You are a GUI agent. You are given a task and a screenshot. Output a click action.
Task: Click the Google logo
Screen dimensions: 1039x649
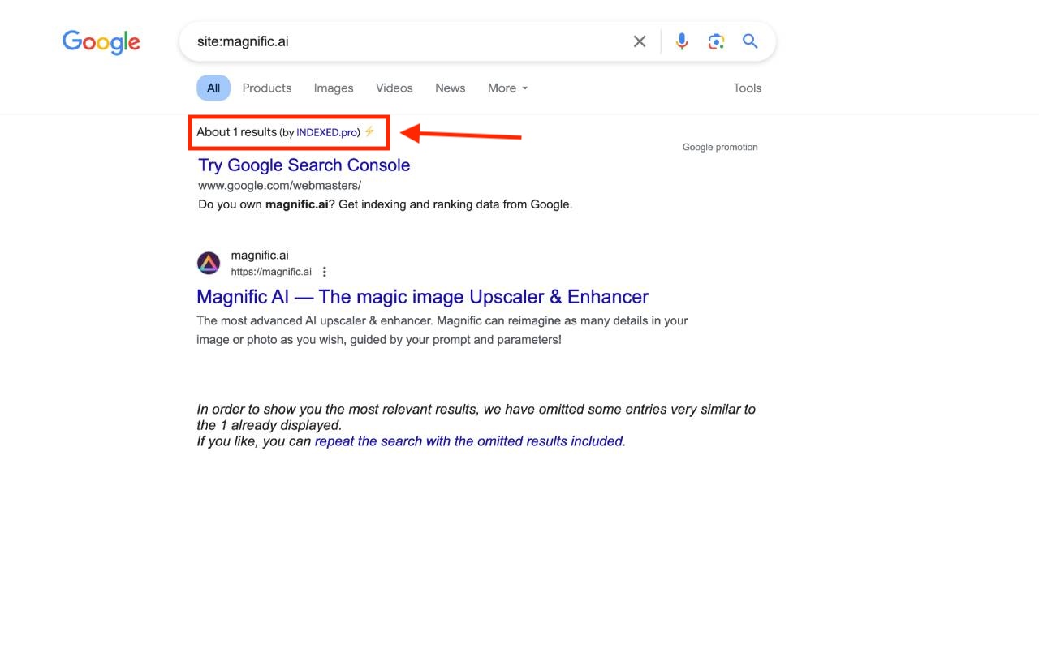(x=101, y=42)
